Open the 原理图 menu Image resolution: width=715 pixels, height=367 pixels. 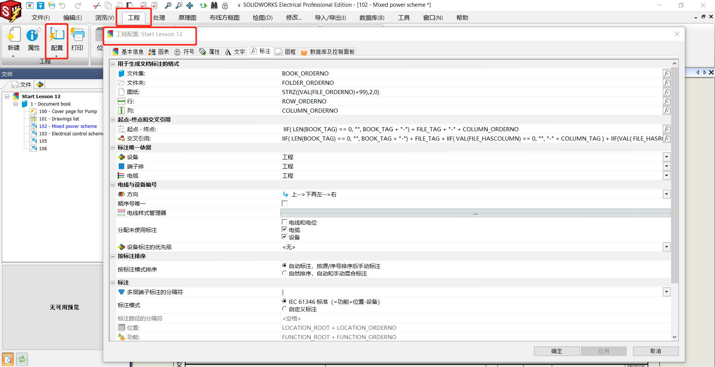coord(187,17)
